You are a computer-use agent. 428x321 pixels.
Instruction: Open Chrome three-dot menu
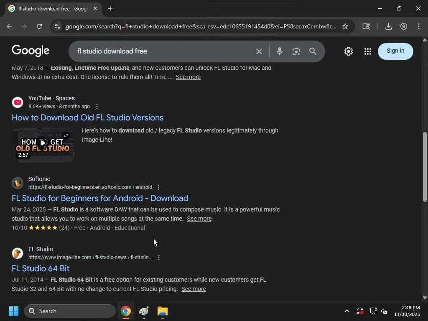419,26
